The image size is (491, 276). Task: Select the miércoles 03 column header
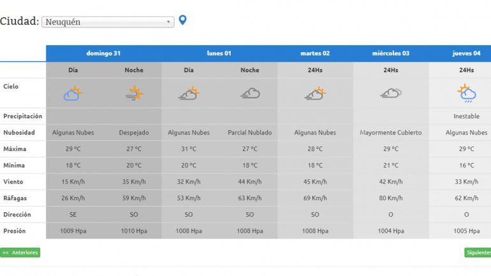point(390,54)
